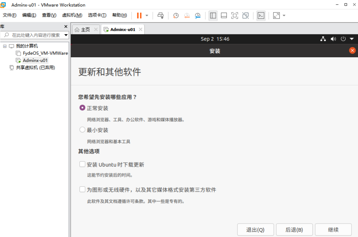Click the VMware Workstation title bar icon
Screen dimensions: 358x237
3,5
